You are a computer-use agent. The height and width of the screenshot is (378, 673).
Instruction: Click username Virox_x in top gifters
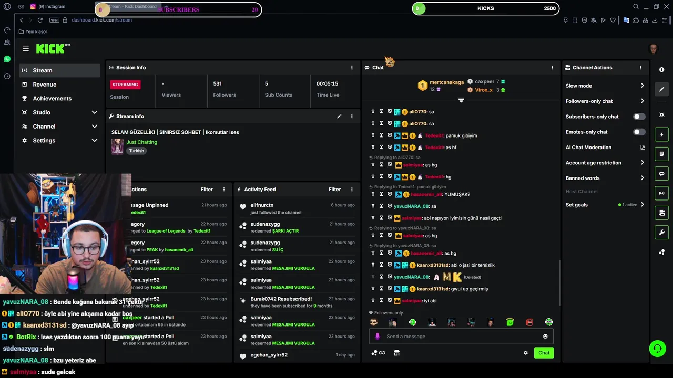tap(484, 90)
